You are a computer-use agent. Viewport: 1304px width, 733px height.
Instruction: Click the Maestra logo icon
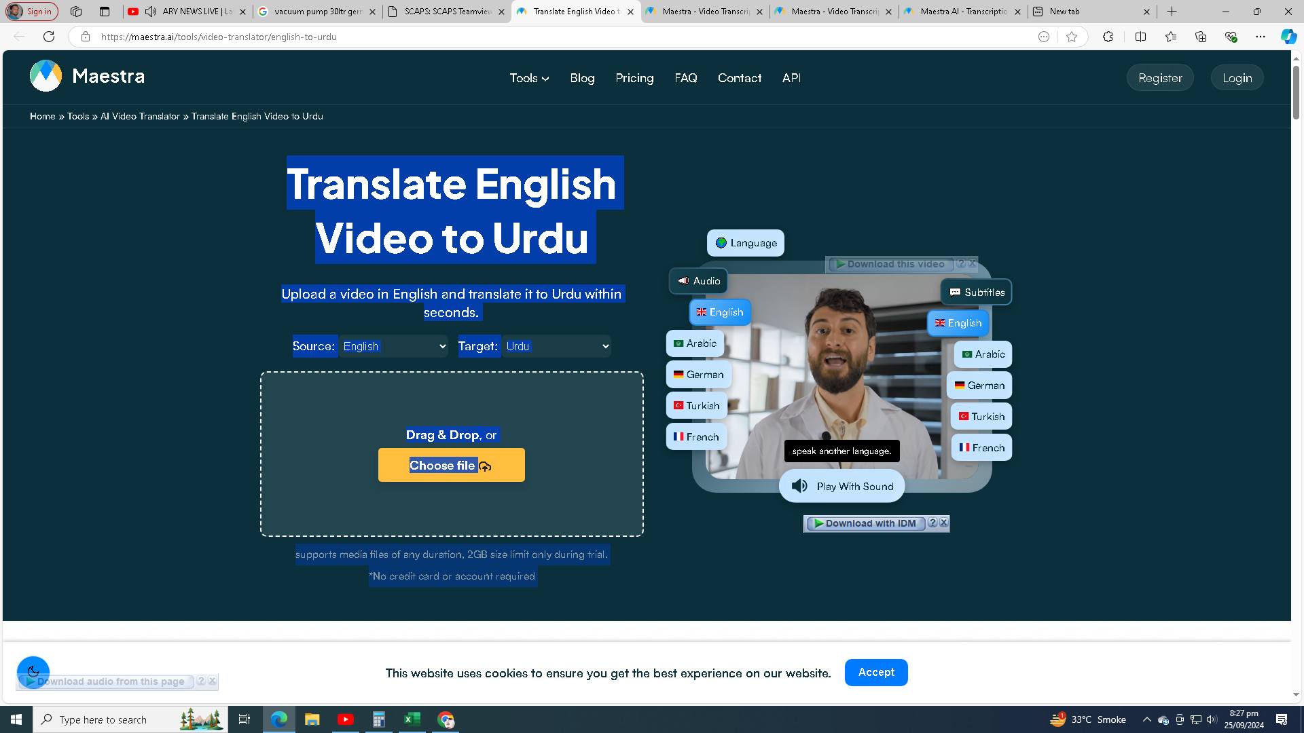click(46, 76)
